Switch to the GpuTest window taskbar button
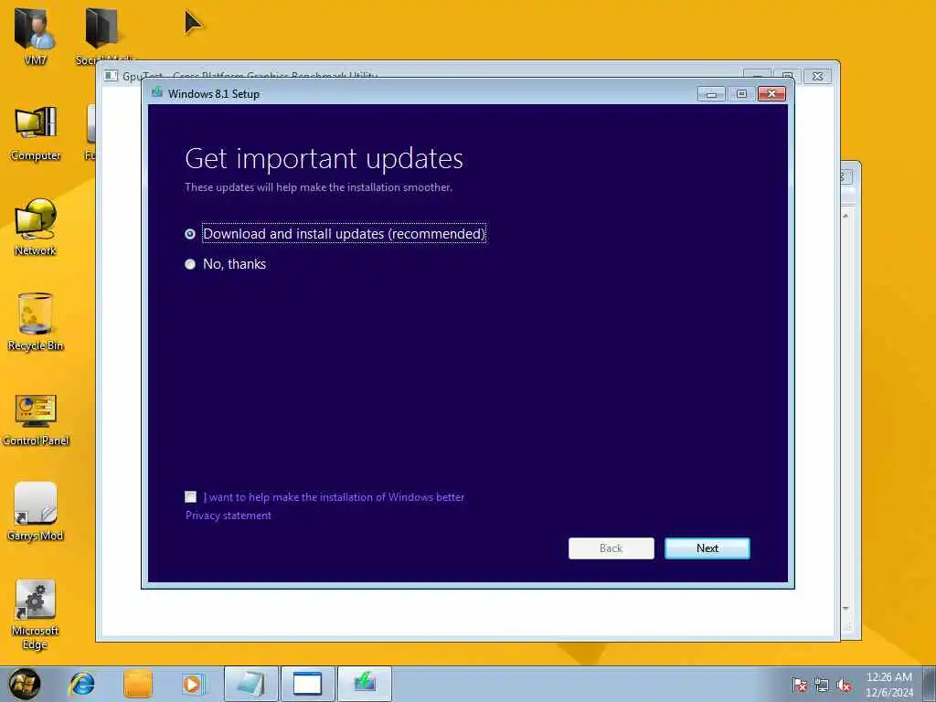This screenshot has width=936, height=702. (307, 684)
